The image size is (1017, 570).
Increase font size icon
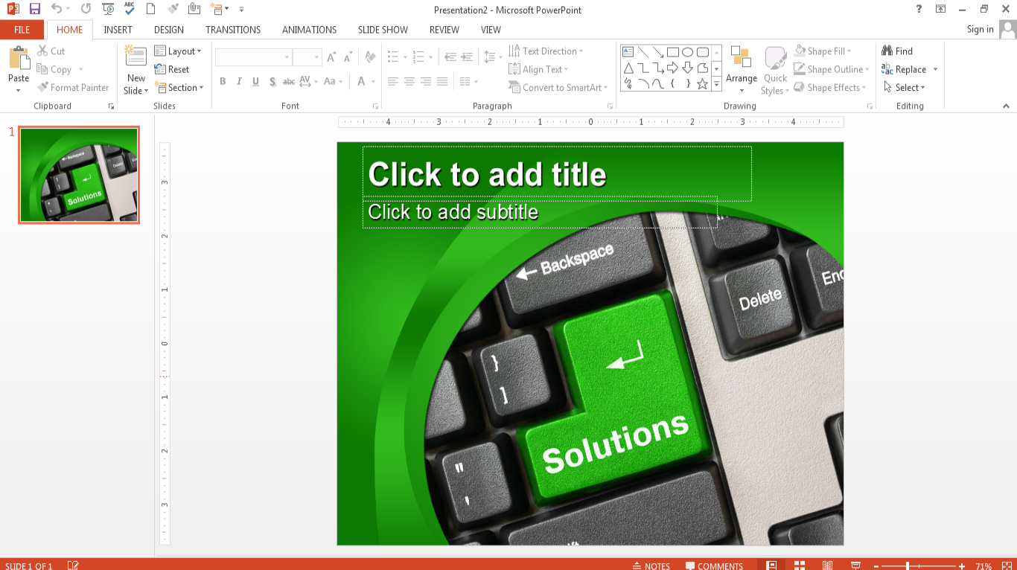coord(332,57)
